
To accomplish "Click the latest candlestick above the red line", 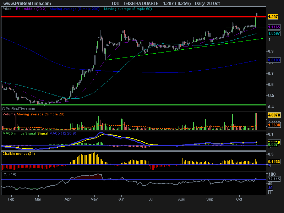I will [x=257, y=15].
